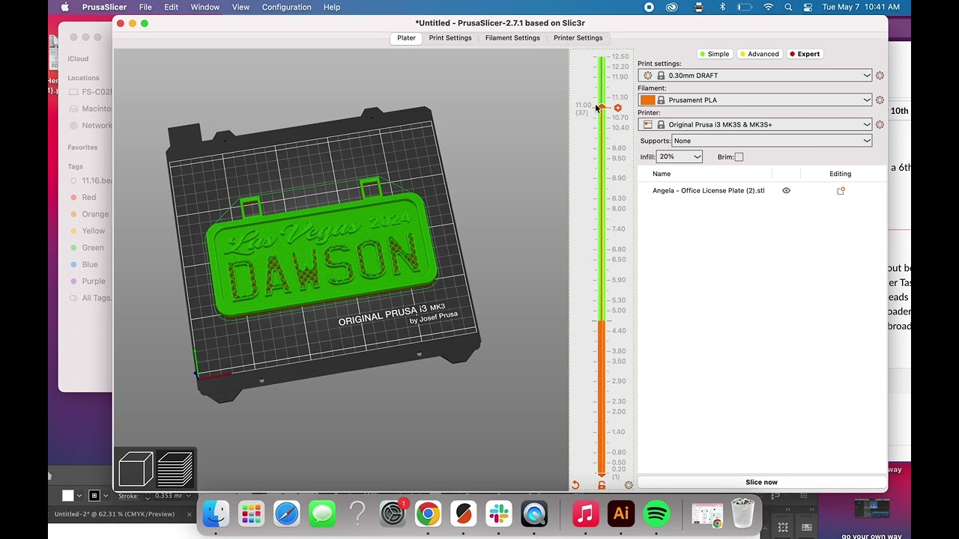Viewport: 959px width, 539px height.
Task: Click Network in Finder sidebar
Action: [97, 126]
